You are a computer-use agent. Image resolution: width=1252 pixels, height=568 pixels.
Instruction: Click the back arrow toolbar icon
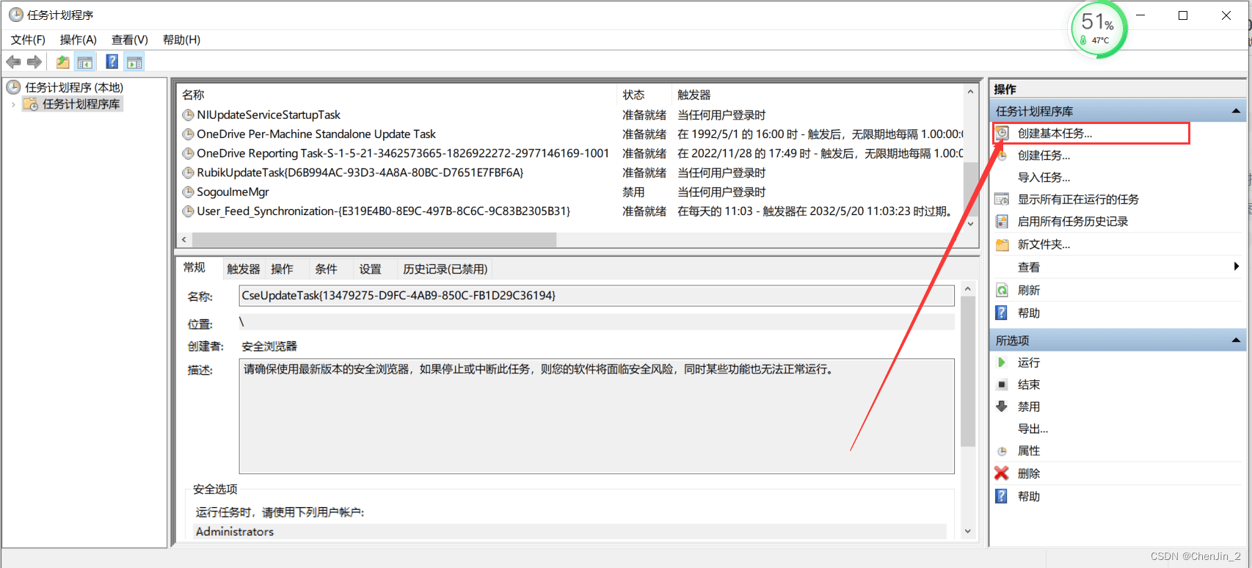click(x=13, y=62)
